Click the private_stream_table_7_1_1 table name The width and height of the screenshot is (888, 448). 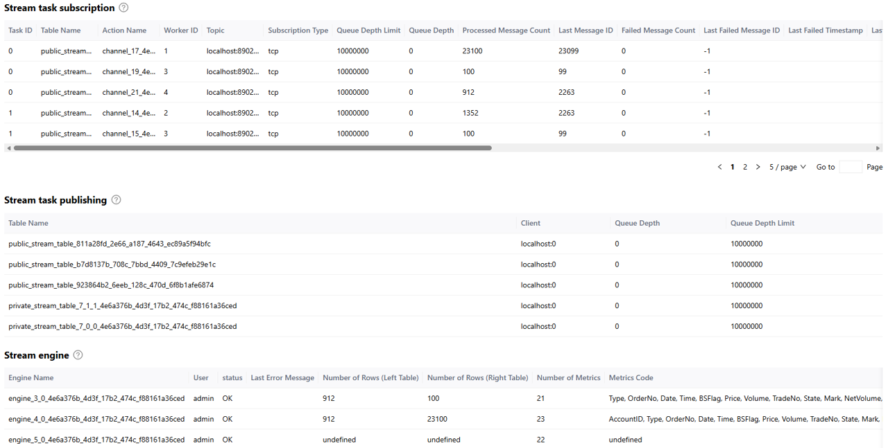pos(122,305)
